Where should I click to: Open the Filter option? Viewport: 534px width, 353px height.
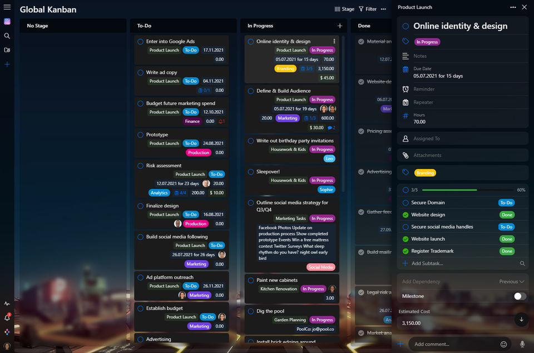coord(368,9)
